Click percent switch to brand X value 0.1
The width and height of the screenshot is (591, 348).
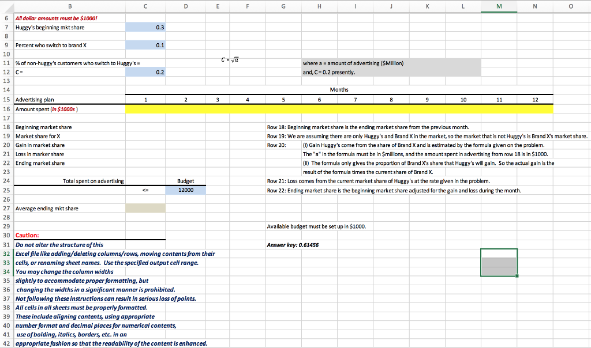point(145,45)
